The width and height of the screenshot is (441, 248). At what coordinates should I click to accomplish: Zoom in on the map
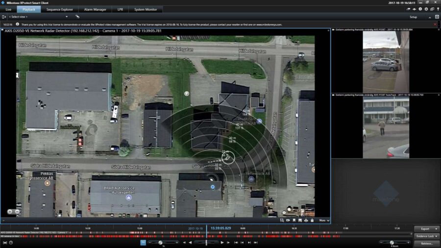(x=10, y=211)
